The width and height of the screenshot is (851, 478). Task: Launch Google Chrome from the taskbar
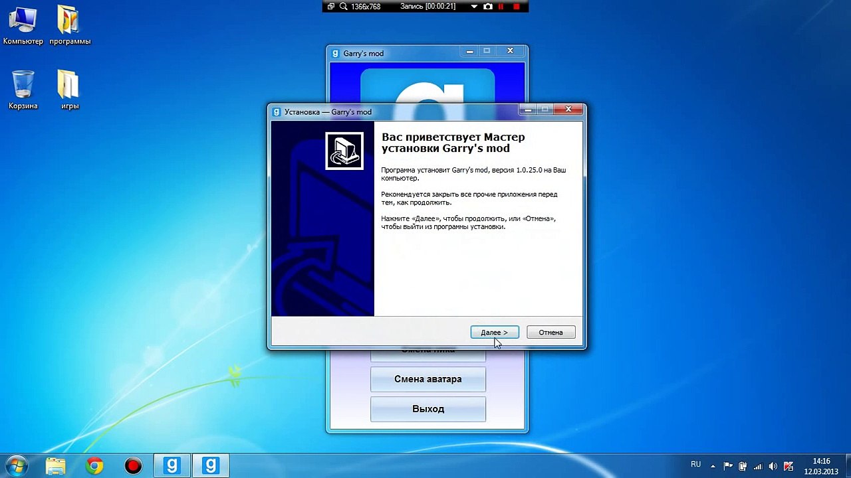[94, 465]
